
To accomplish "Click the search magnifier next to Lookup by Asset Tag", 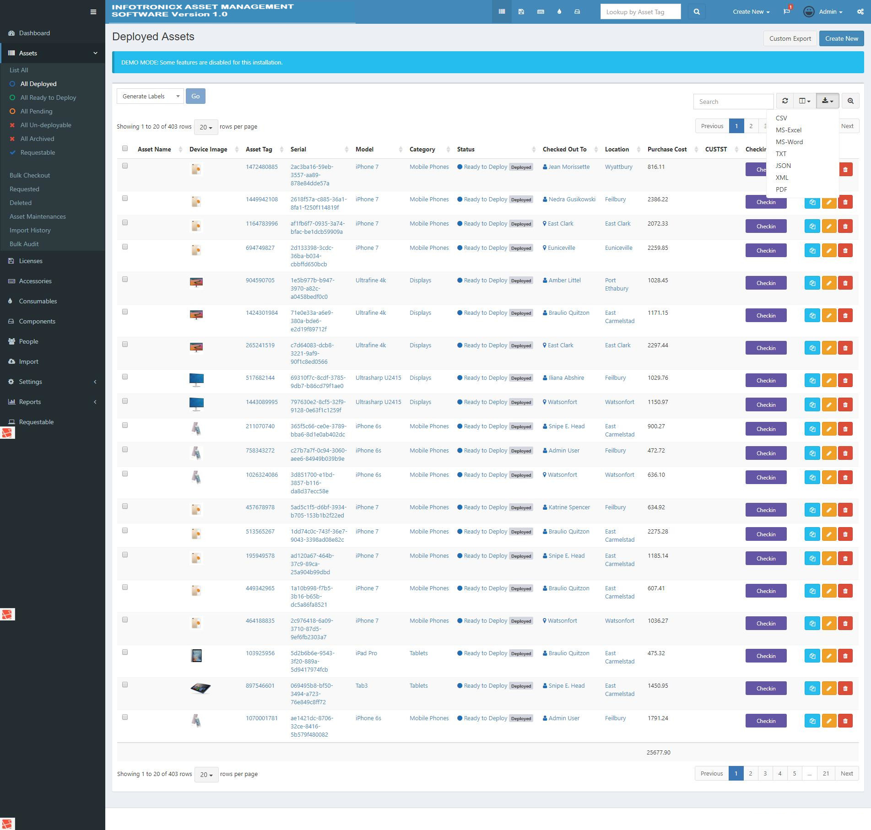I will 696,11.
